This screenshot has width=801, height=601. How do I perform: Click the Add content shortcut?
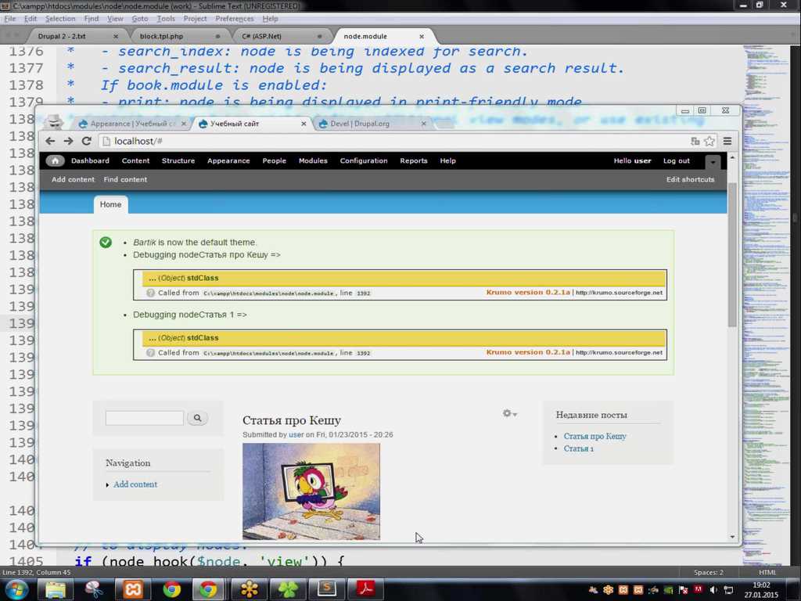[x=73, y=179]
